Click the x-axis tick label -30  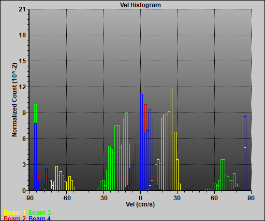pos(103,198)
